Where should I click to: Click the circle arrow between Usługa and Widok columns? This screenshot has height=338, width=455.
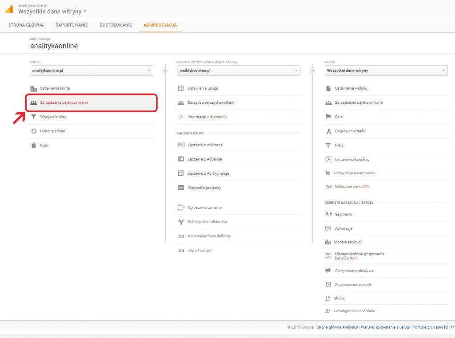(x=312, y=71)
